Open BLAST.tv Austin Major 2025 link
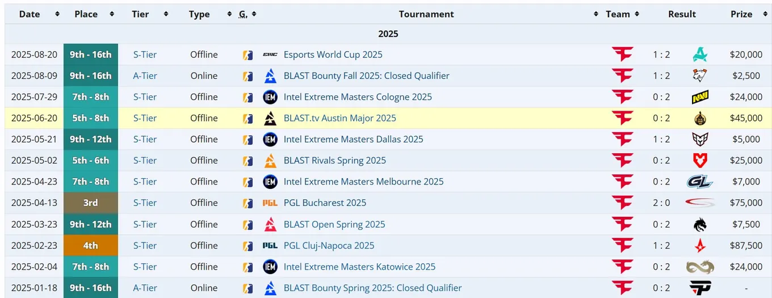The image size is (772, 298). 339,118
